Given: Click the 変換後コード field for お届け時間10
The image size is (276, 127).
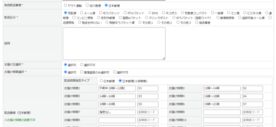Looking at the screenshot, I should (252, 120).
